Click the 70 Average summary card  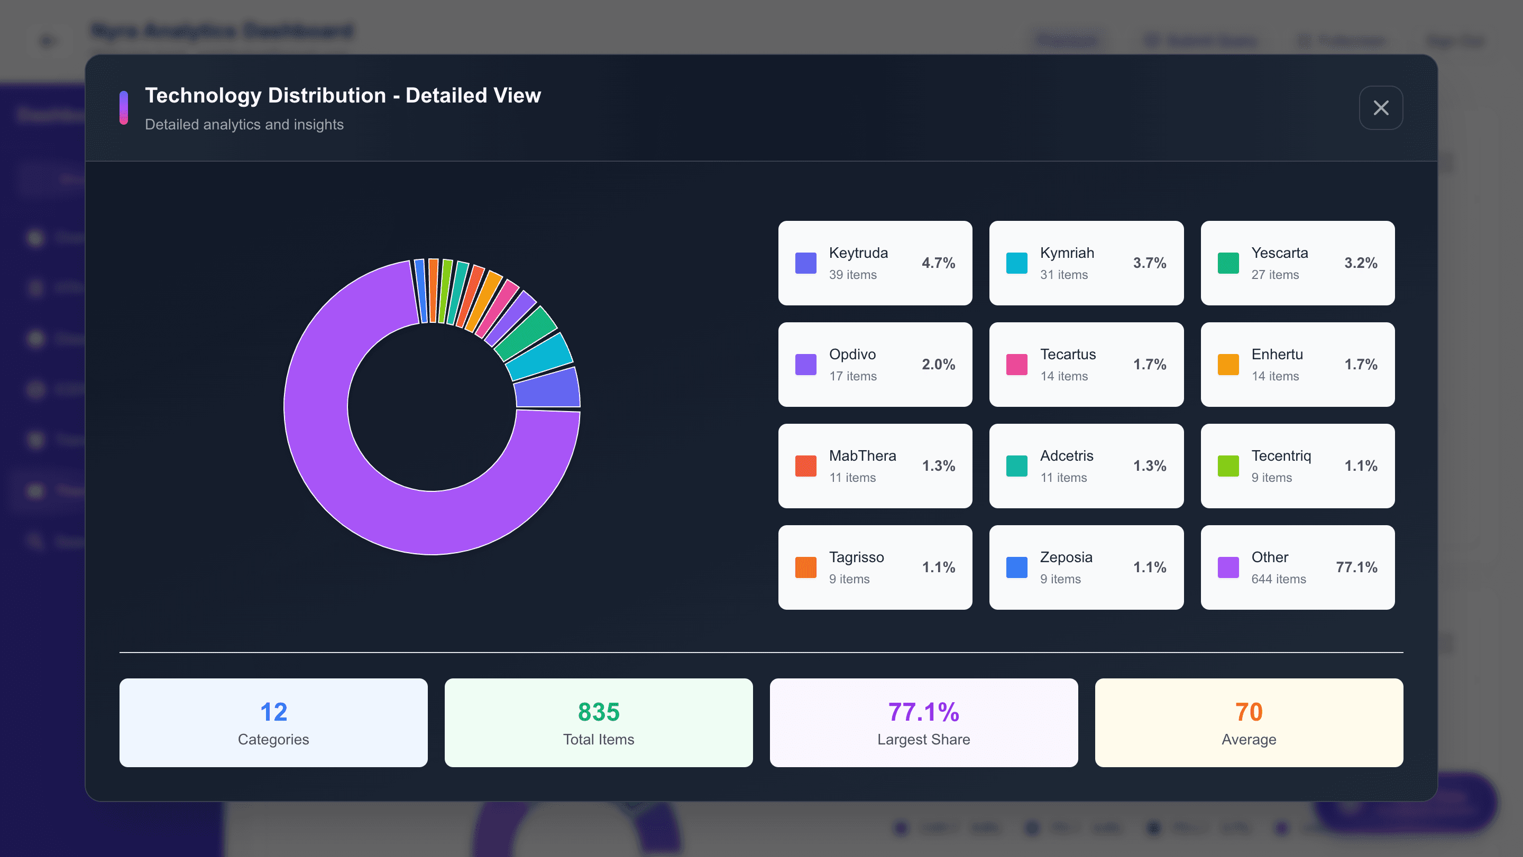tap(1249, 722)
